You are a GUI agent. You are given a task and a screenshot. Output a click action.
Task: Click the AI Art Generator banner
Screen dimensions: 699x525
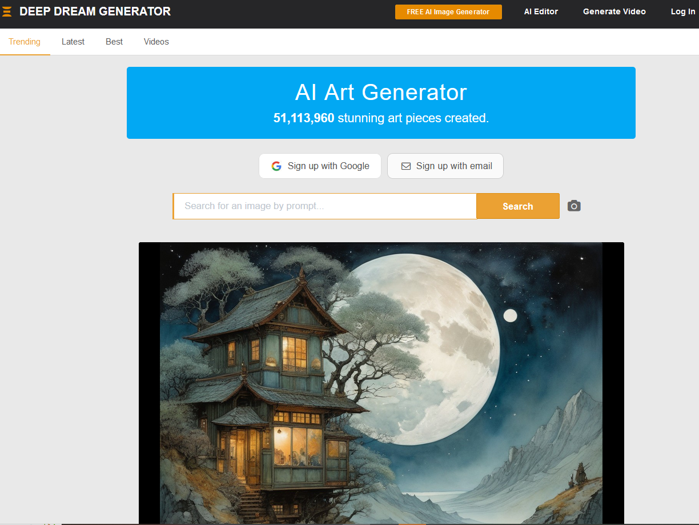tap(381, 103)
